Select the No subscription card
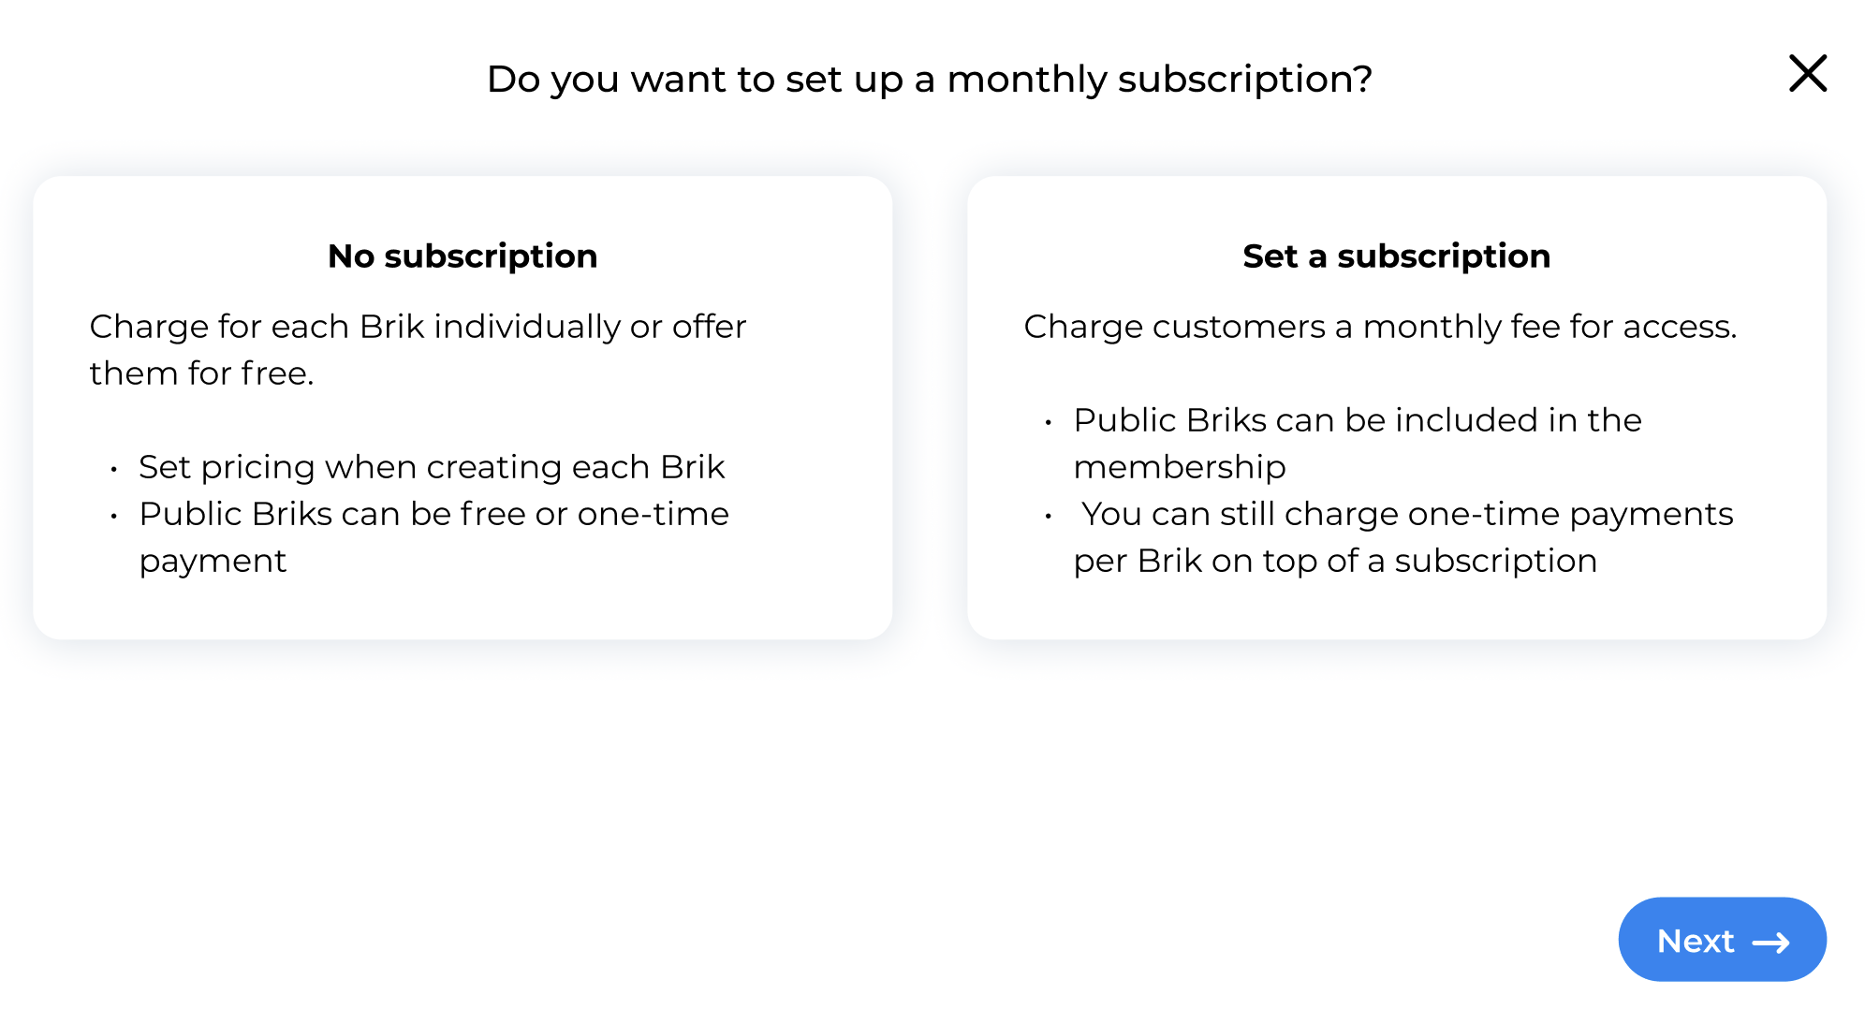This screenshot has width=1865, height=1024. pyautogui.click(x=463, y=408)
